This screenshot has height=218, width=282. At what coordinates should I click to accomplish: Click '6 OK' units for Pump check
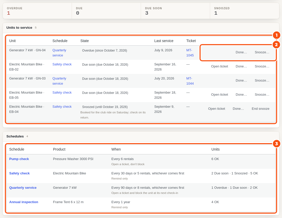[215, 159]
